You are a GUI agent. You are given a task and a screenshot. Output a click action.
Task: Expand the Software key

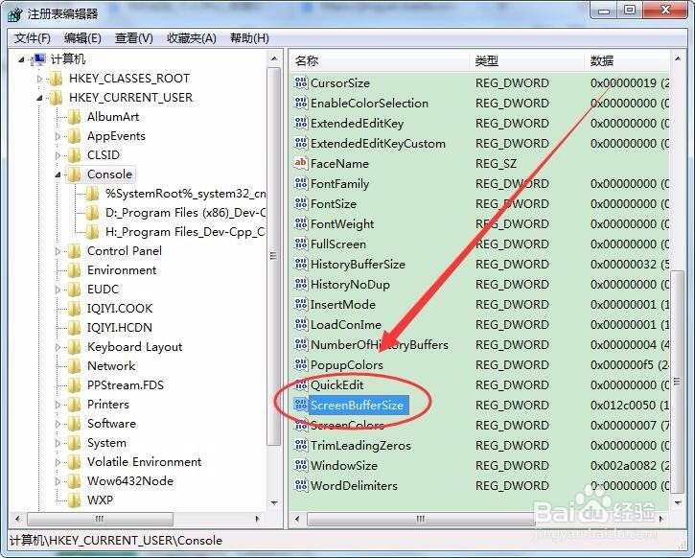[58, 424]
